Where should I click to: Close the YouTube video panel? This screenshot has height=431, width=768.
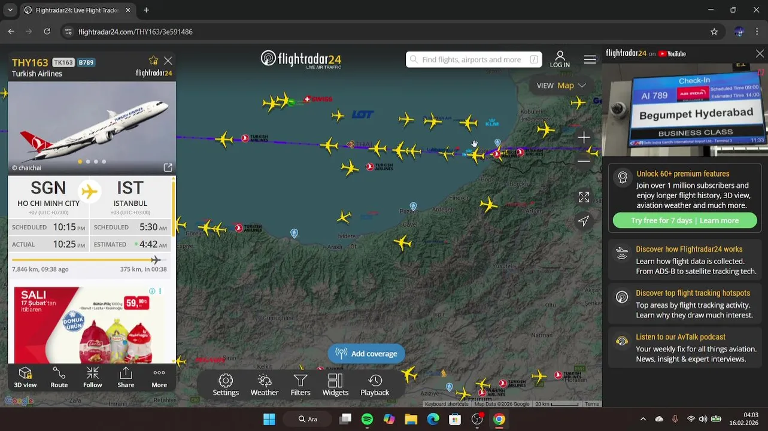(x=760, y=54)
